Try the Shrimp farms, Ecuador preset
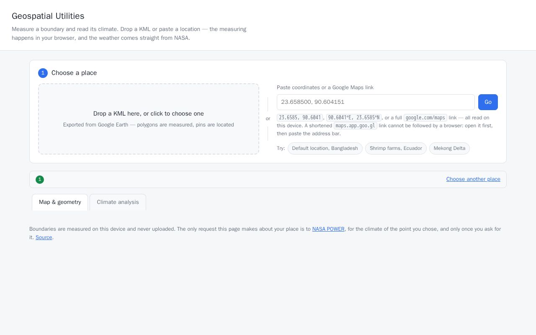Viewport: 536px width, 335px height. [x=396, y=148]
